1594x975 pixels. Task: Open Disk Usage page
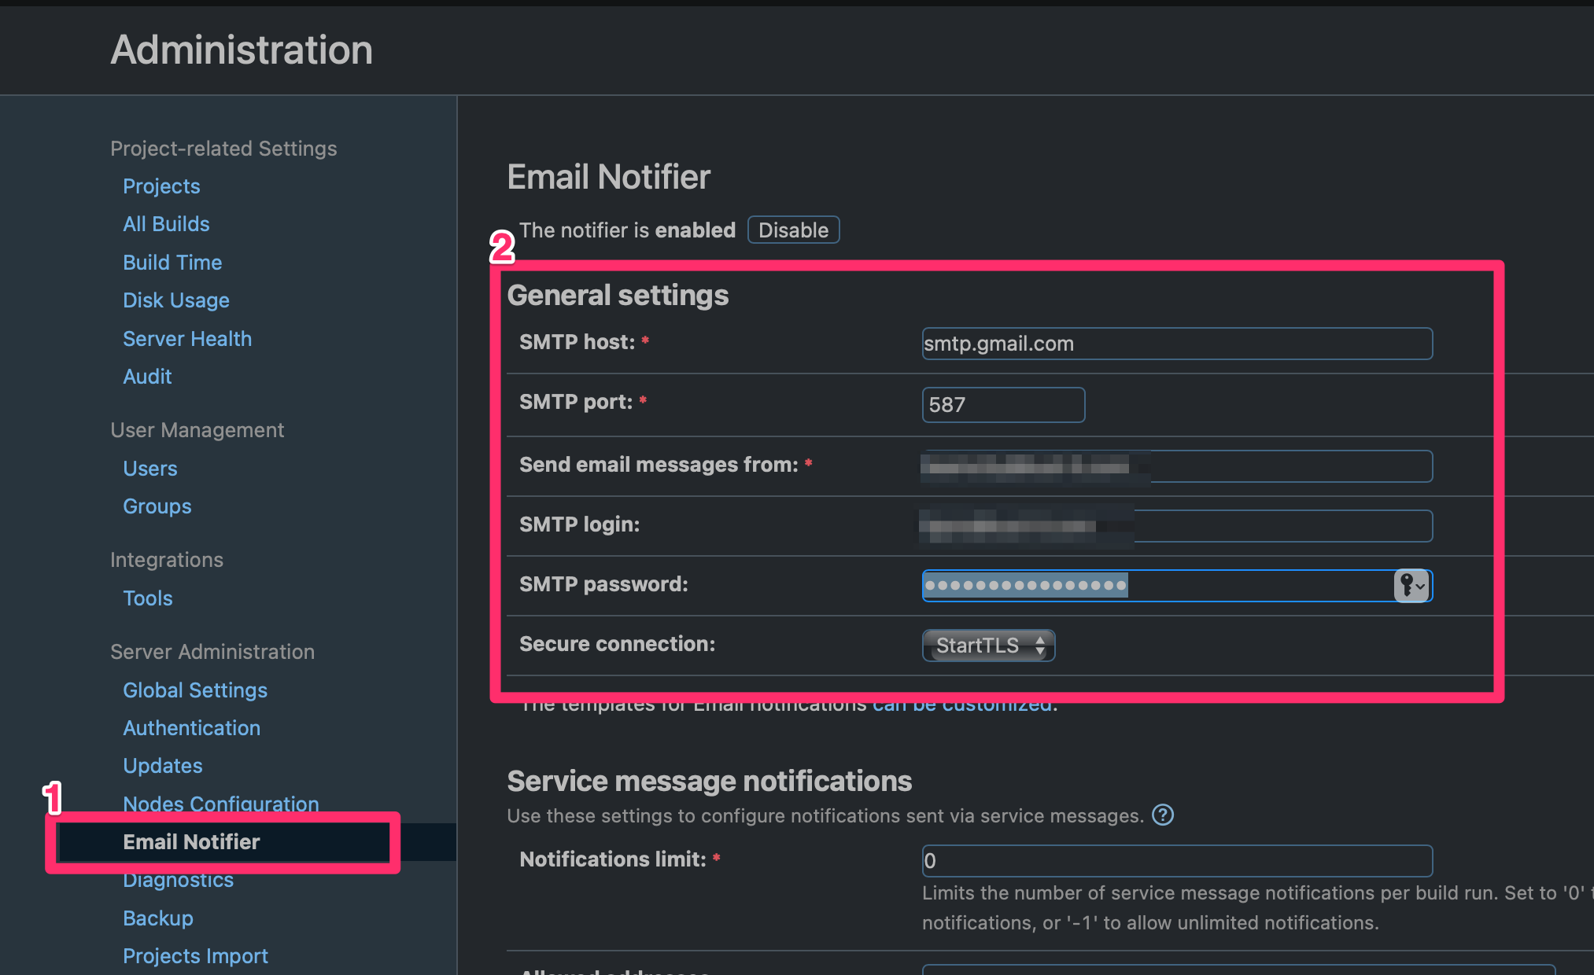[176, 300]
